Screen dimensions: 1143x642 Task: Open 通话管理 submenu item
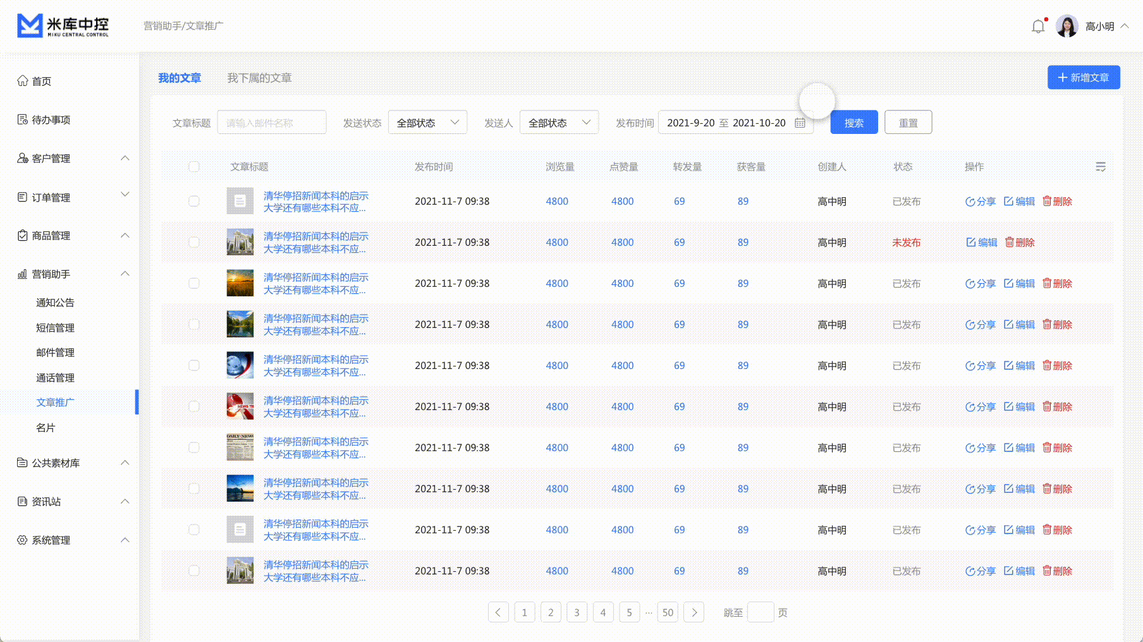coord(55,378)
